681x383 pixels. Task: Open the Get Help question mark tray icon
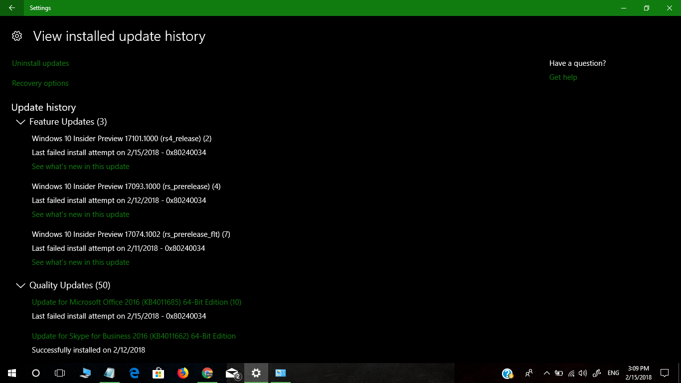pos(508,373)
